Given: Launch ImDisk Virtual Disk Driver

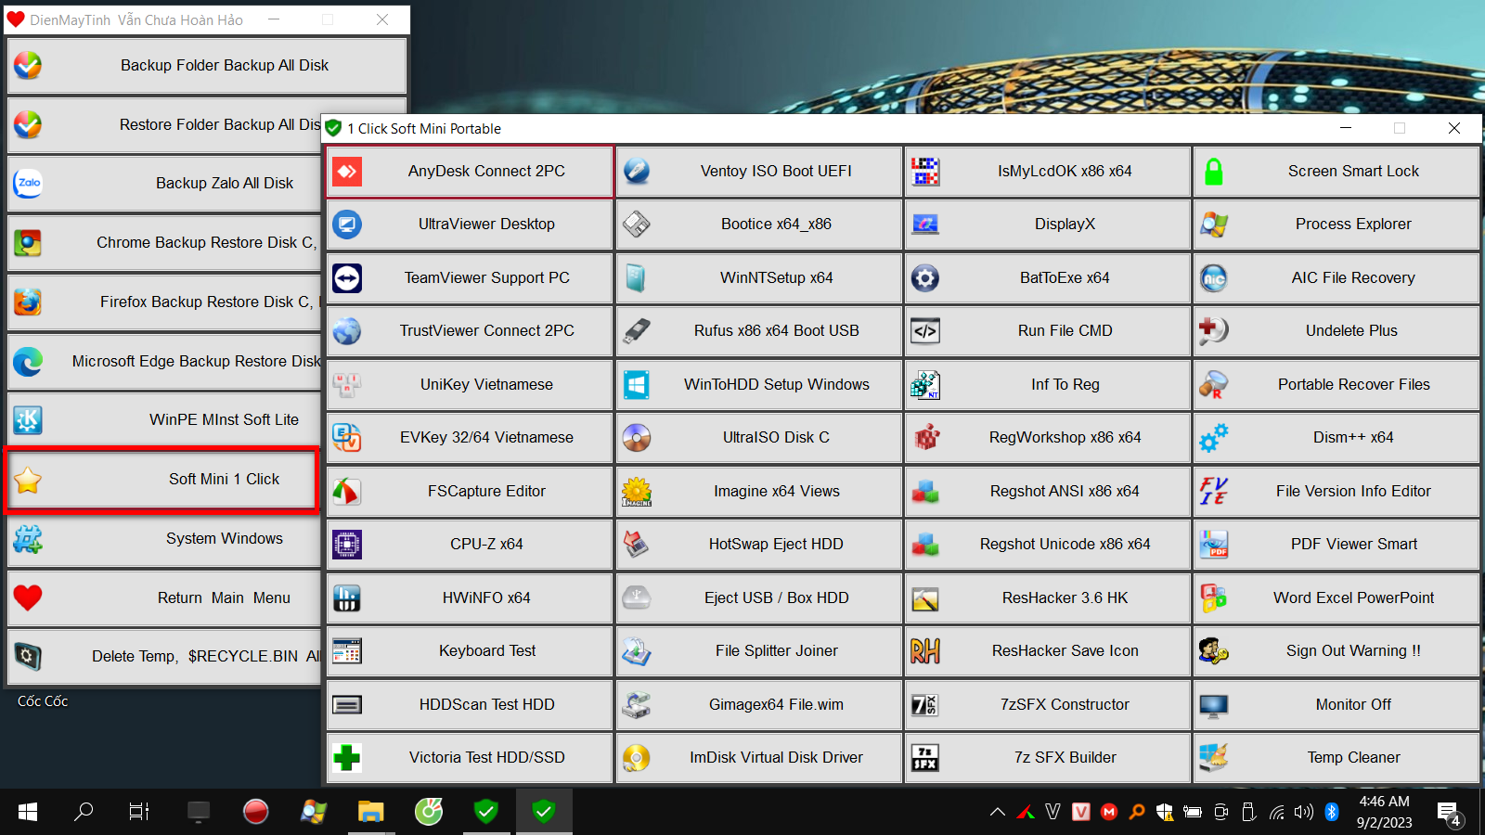Looking at the screenshot, I should [759, 758].
